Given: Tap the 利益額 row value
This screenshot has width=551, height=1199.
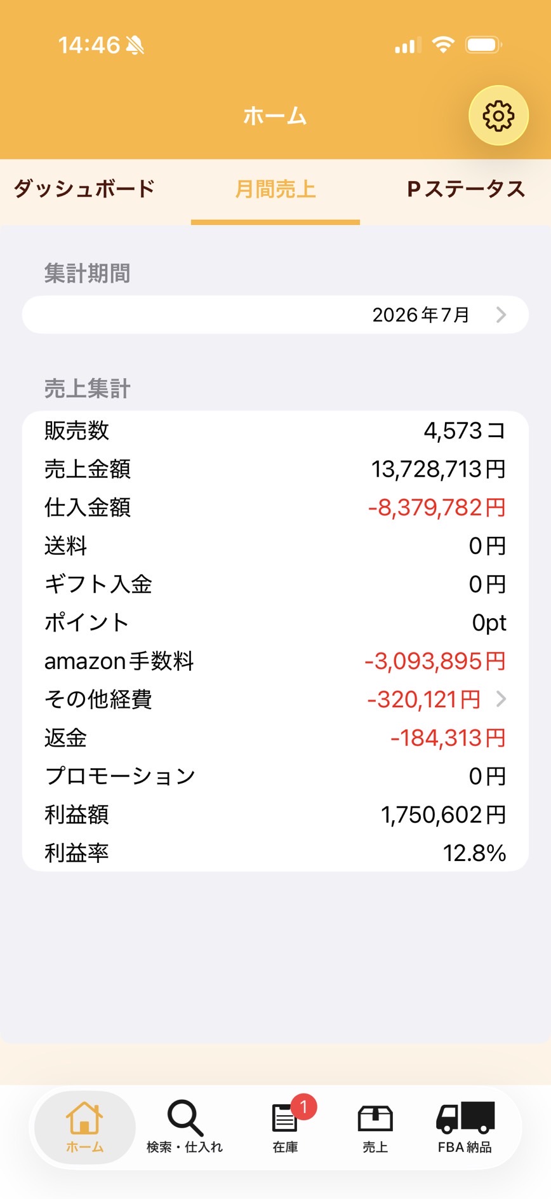Looking at the screenshot, I should coord(443,815).
